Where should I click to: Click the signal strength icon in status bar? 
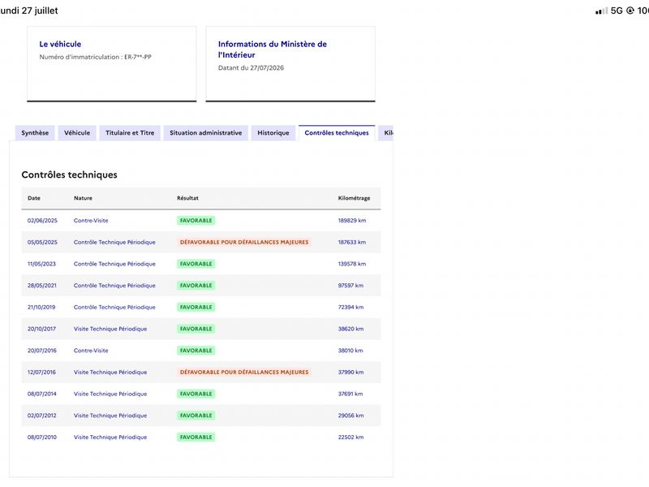tap(601, 11)
